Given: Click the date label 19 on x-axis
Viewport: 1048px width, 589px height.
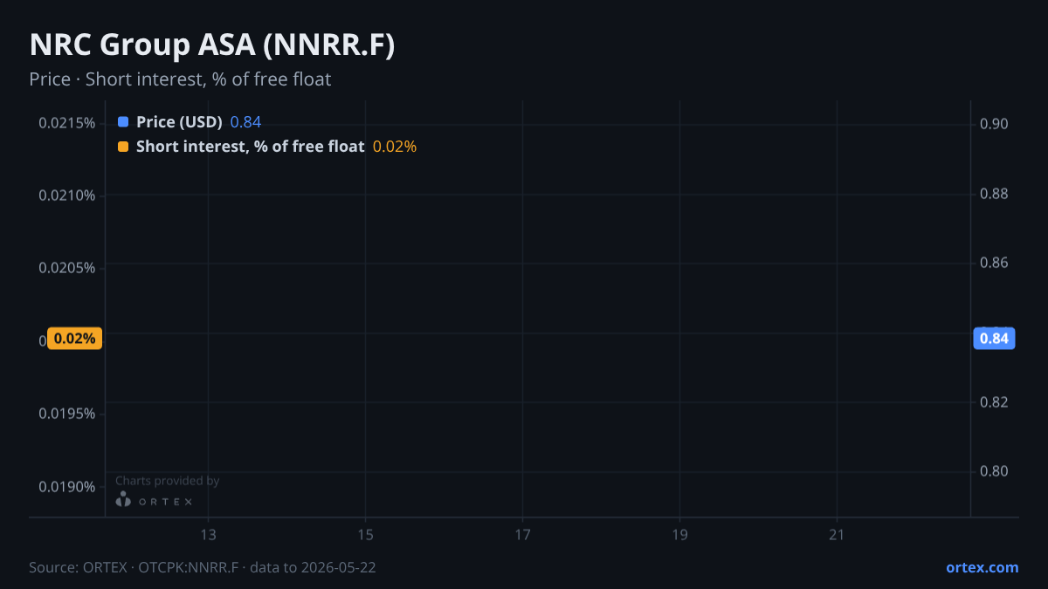Looking at the screenshot, I should (x=679, y=535).
